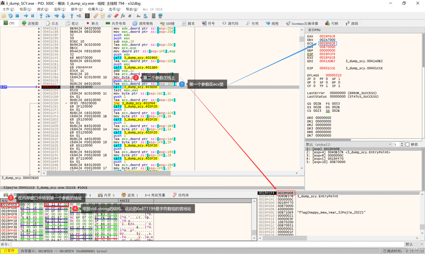Click the run arrow toolbar icon
The height and width of the screenshot is (254, 425).
click(26, 16)
